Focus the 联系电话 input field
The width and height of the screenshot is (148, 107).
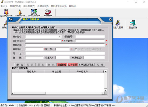[x=94, y=58]
